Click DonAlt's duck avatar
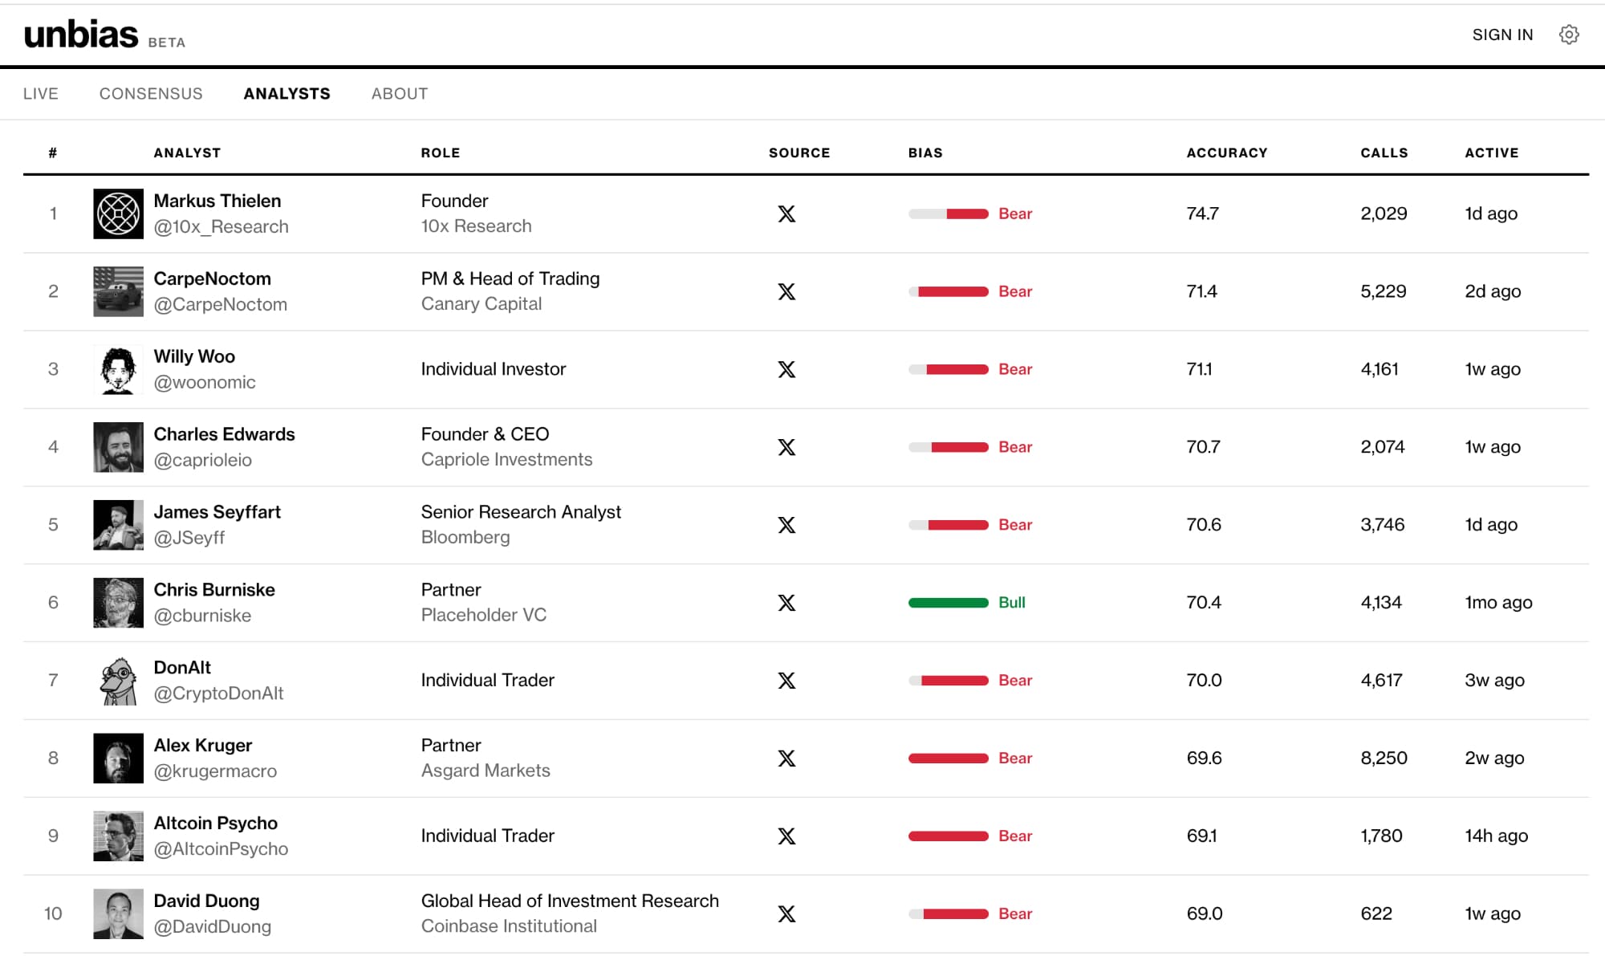Viewport: 1605px width, 956px height. click(x=118, y=681)
